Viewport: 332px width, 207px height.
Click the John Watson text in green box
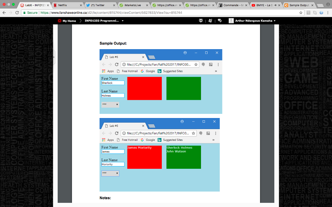(x=176, y=151)
